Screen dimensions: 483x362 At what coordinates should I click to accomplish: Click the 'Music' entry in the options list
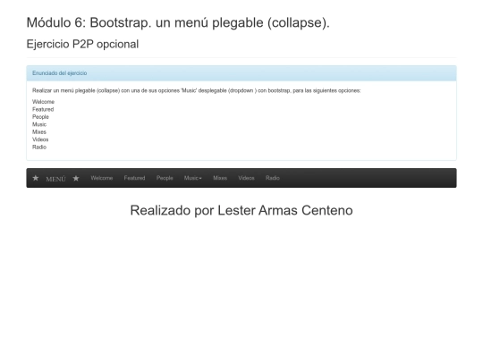pyautogui.click(x=39, y=124)
